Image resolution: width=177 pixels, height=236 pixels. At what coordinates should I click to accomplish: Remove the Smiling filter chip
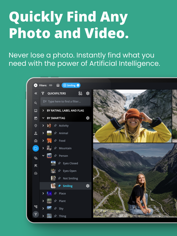[78, 85]
